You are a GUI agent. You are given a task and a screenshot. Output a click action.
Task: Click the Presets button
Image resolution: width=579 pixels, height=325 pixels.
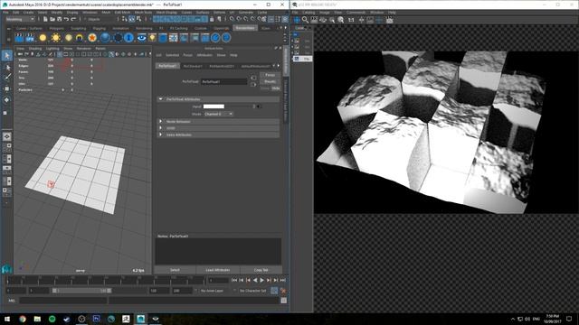270,81
